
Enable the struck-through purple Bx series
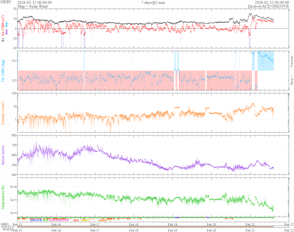pyautogui.click(x=7, y=32)
